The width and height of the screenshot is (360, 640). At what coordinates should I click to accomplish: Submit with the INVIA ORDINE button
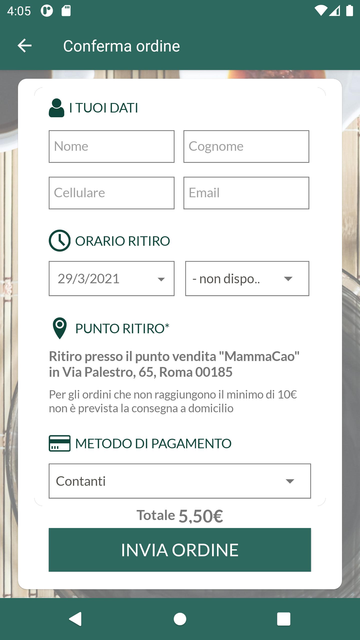180,550
